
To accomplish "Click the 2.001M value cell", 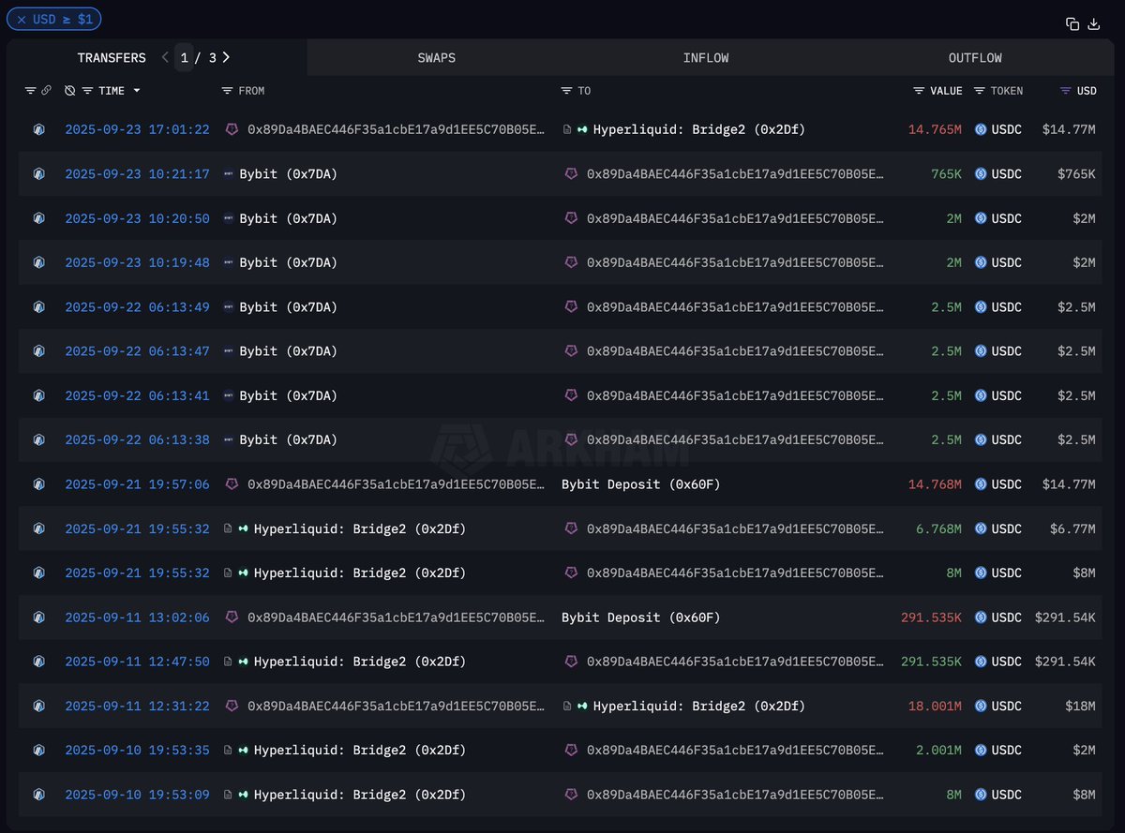I will pos(938,751).
